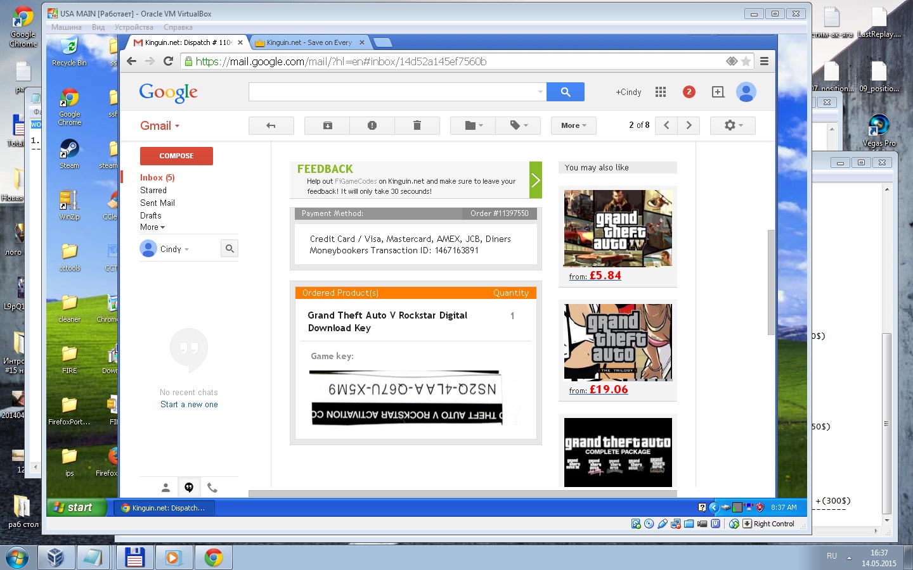Open the Move to folder dropdown
This screenshot has height=570, width=913.
click(474, 125)
